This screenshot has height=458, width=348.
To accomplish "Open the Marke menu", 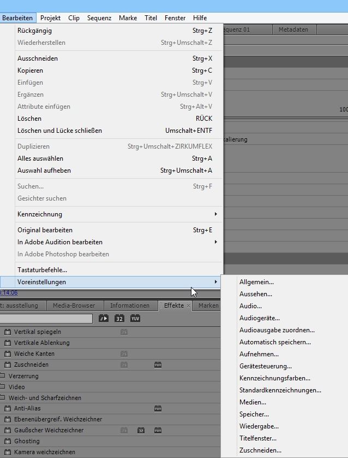I will tap(128, 18).
